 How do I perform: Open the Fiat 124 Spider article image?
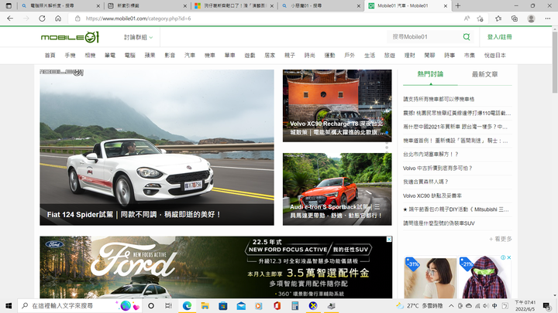click(x=157, y=148)
